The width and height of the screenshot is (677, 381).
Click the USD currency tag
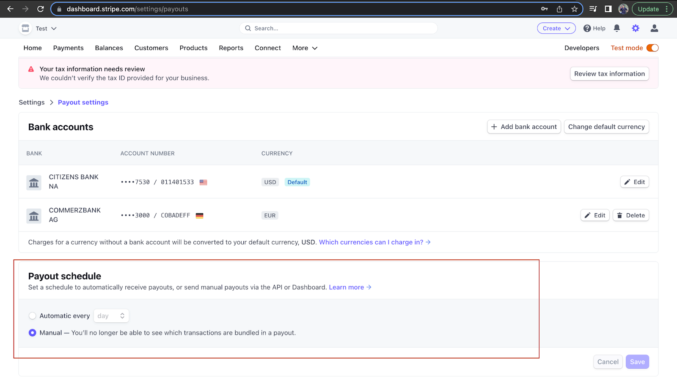click(x=270, y=182)
